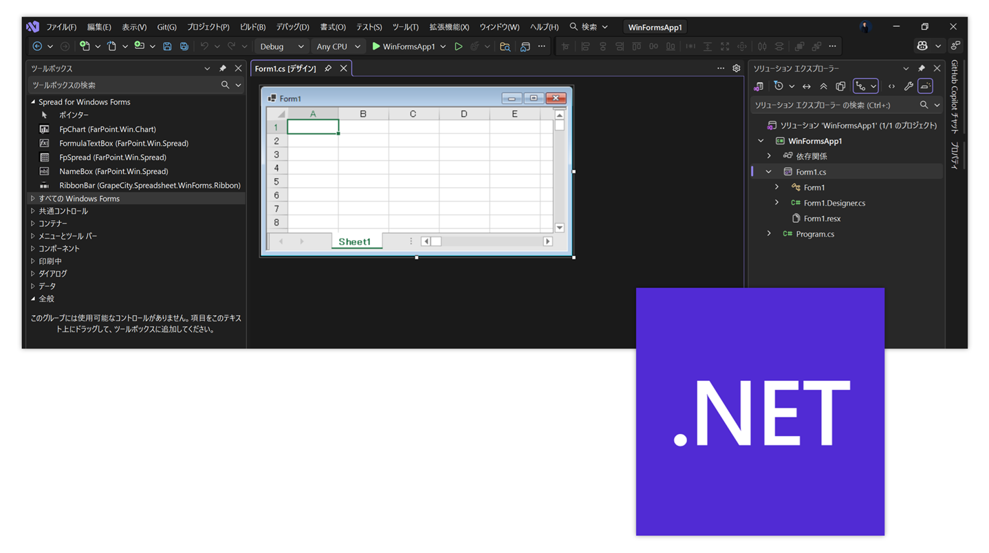The width and height of the screenshot is (989, 553).
Task: Click Start Without Debugging outline play icon
Action: coord(459,46)
